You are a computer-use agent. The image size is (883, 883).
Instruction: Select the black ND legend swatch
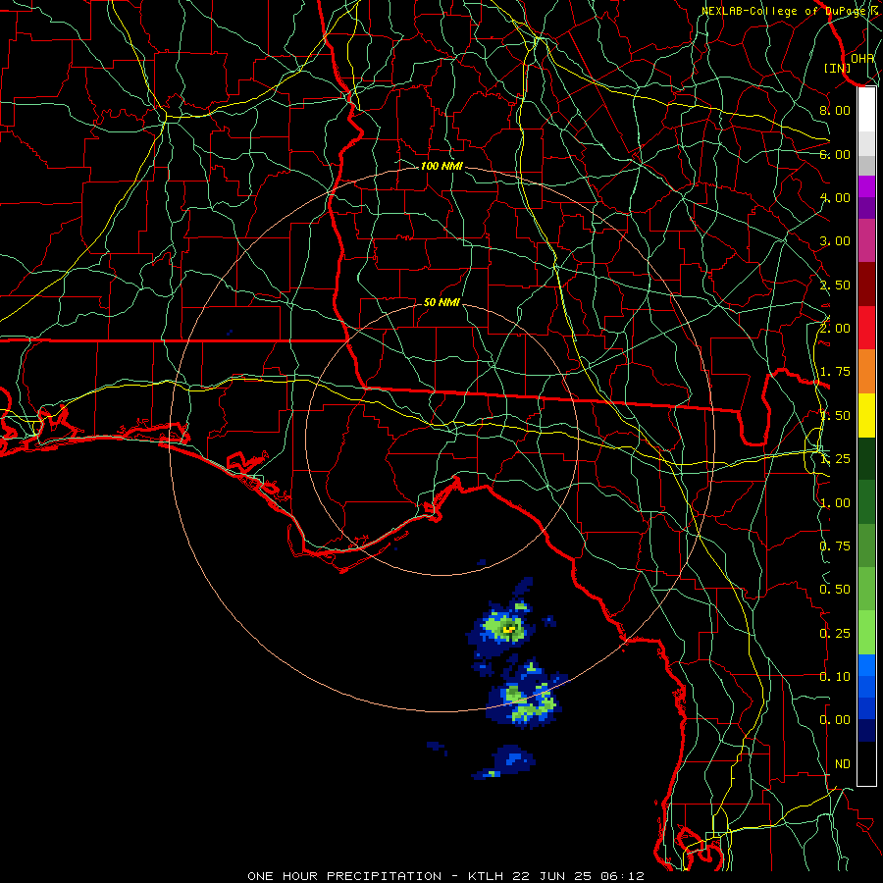click(866, 763)
